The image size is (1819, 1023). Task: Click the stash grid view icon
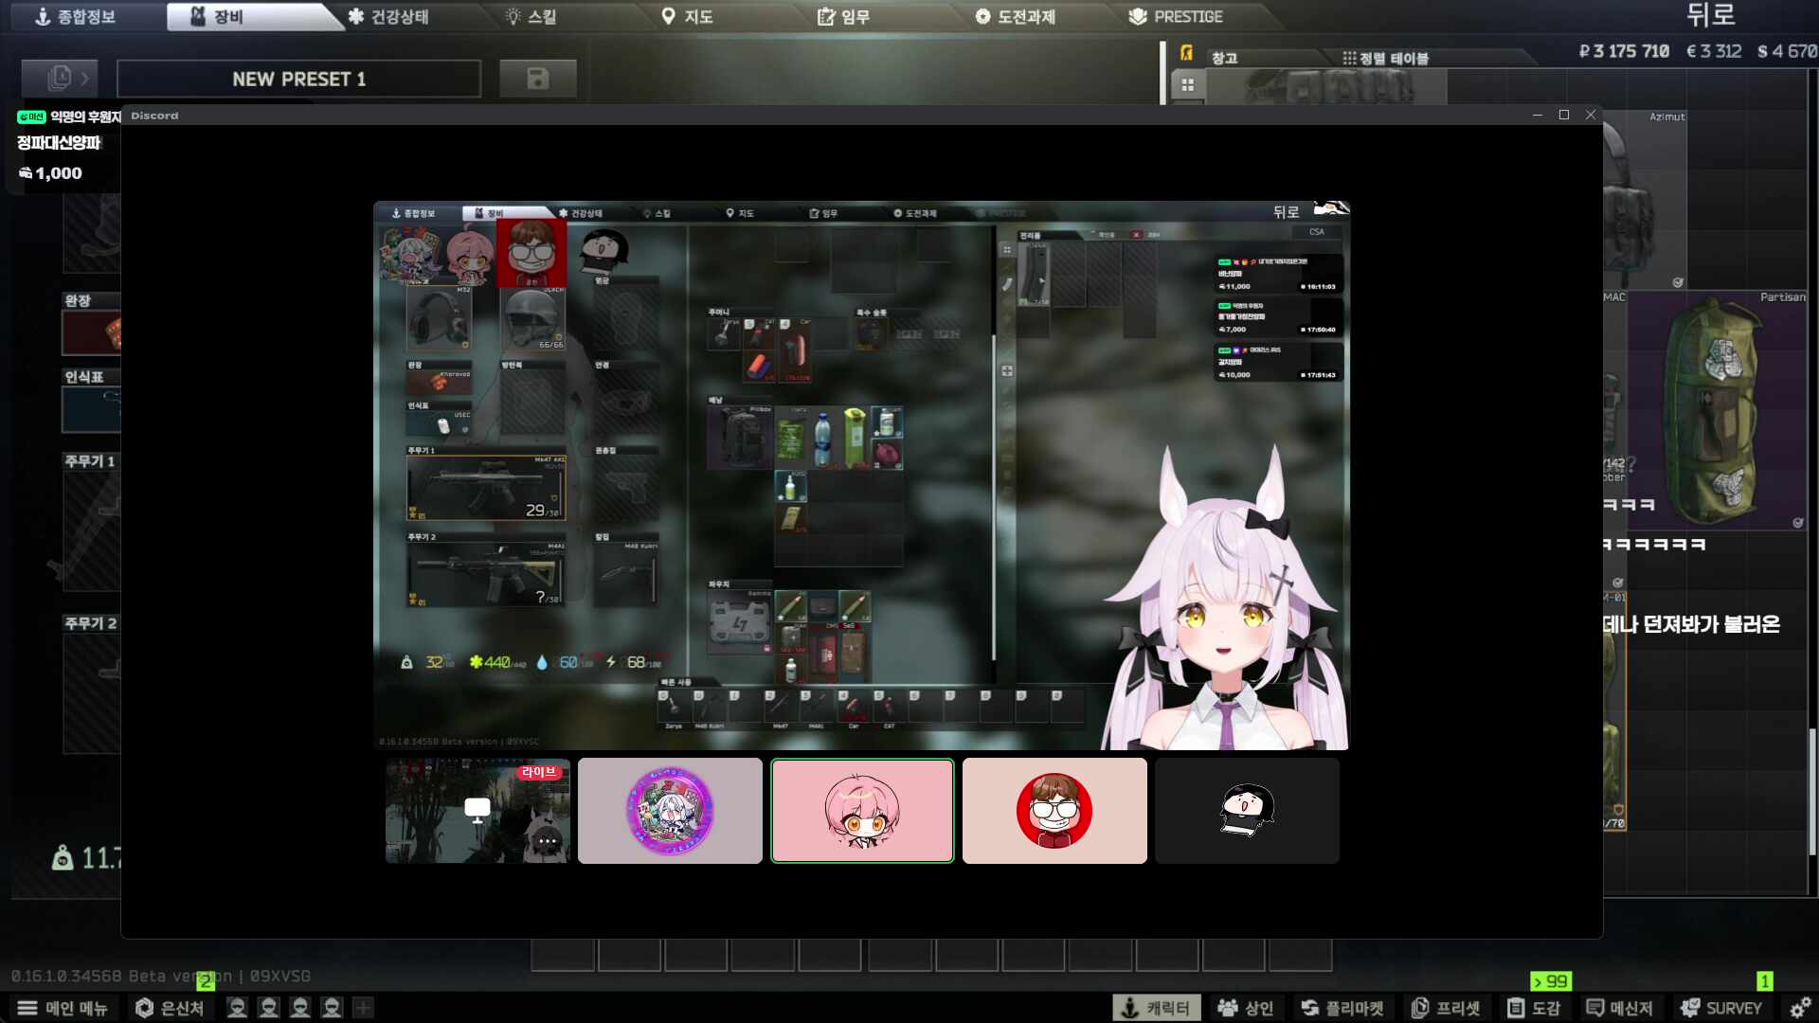click(x=1187, y=85)
